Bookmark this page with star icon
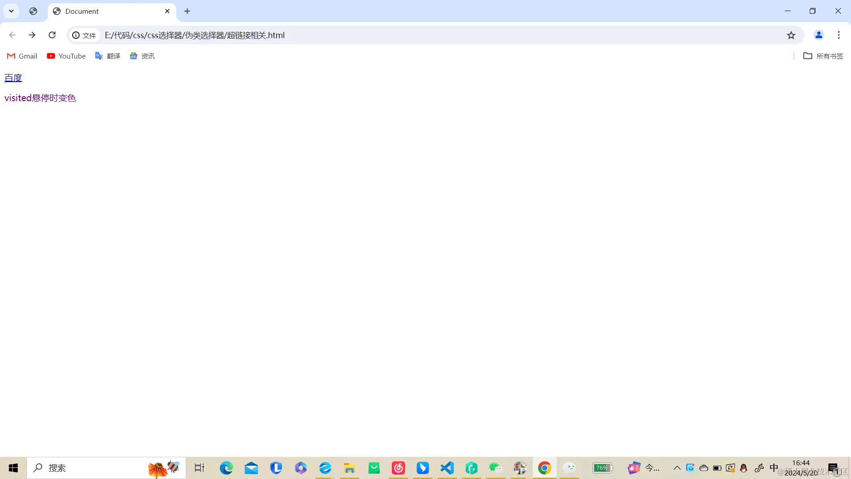The image size is (851, 479). click(791, 35)
